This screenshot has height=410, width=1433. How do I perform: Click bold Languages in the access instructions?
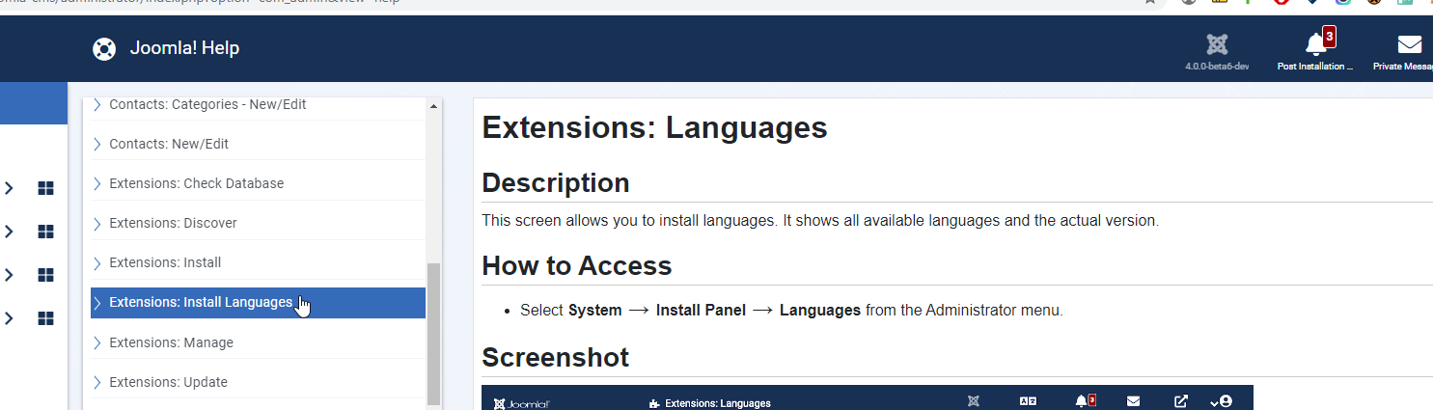820,311
